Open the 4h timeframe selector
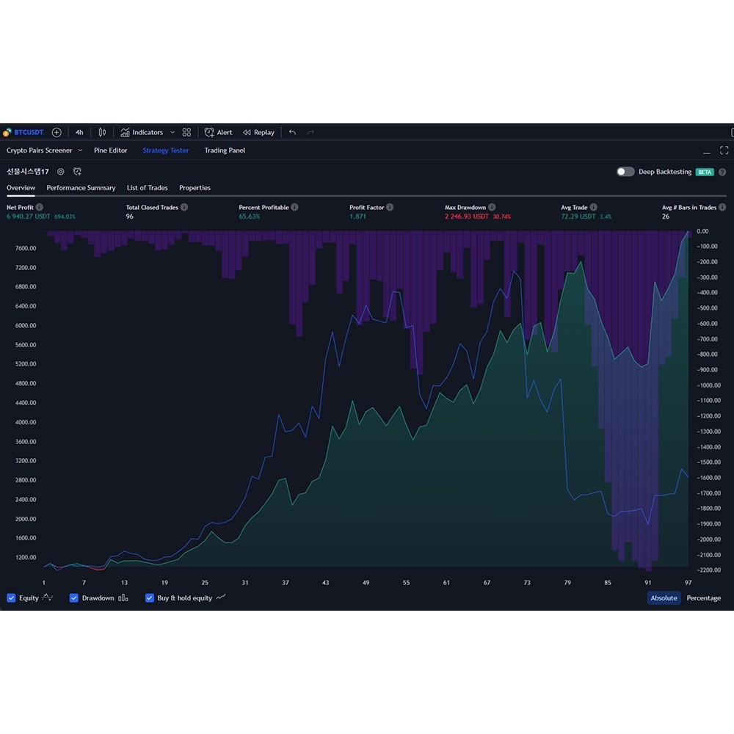Image resolution: width=734 pixels, height=734 pixels. pyautogui.click(x=79, y=132)
